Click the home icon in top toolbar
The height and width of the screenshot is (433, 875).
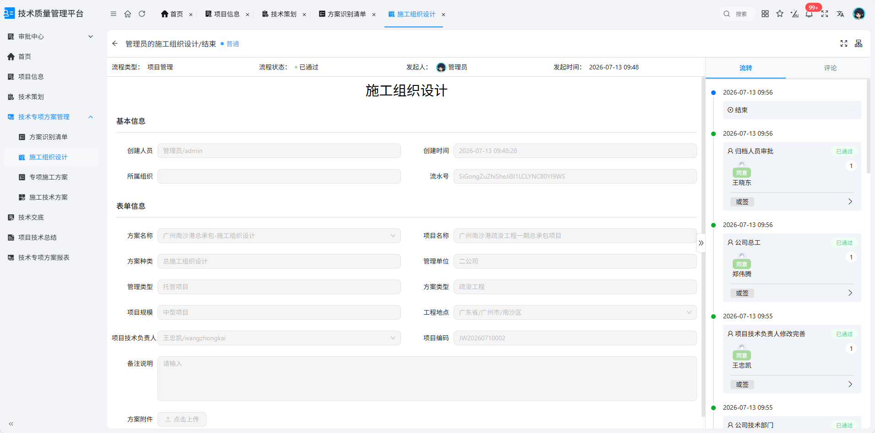point(128,14)
